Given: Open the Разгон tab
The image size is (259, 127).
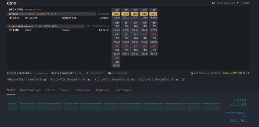Looking at the screenshot, I should click(50, 90).
